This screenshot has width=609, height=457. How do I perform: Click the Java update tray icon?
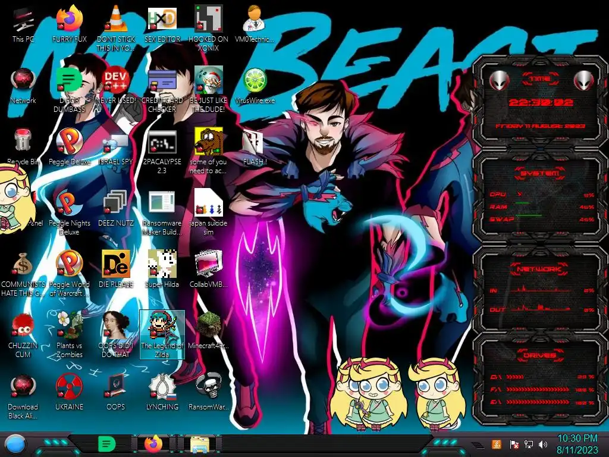[497, 444]
